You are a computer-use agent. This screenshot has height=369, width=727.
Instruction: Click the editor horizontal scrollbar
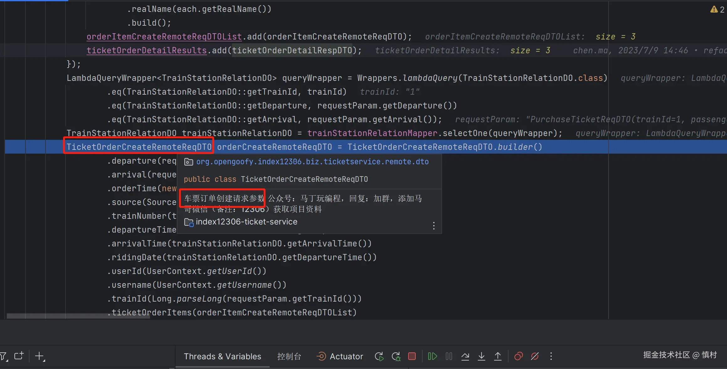pos(78,316)
